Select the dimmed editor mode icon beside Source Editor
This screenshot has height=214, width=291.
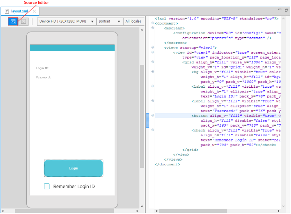23,21
